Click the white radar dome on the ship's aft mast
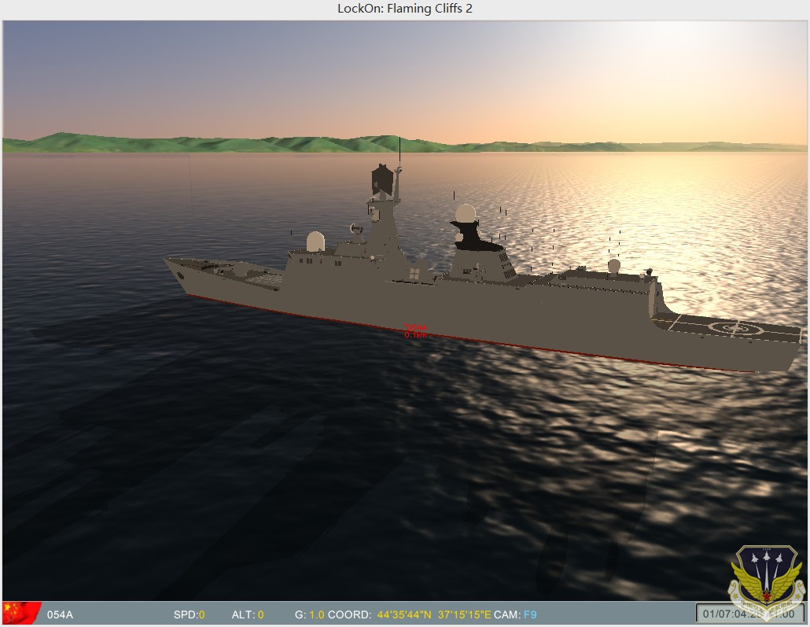This screenshot has height=627, width=810. pyautogui.click(x=466, y=213)
